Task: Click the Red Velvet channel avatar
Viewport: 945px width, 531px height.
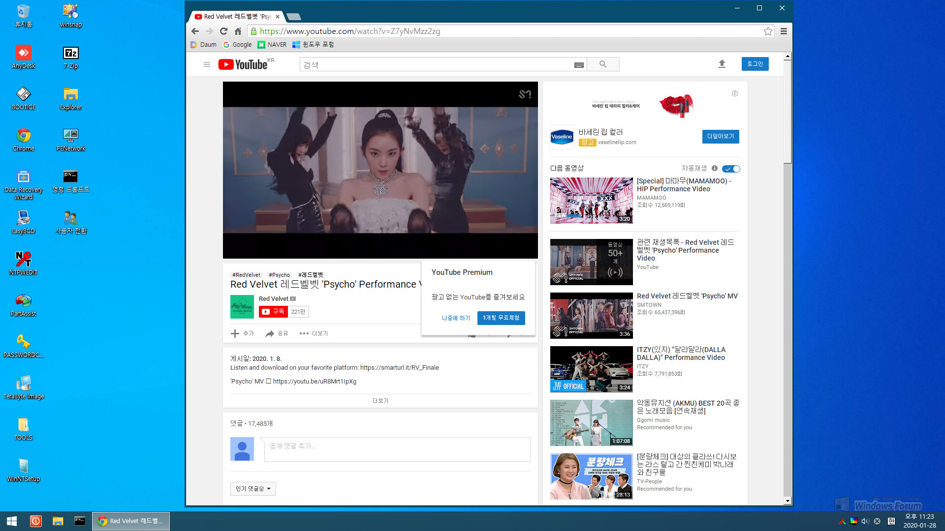Action: coord(242,306)
